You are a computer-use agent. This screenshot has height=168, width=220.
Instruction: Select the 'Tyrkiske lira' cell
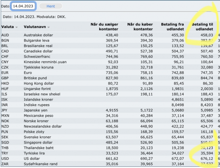(x=34, y=153)
